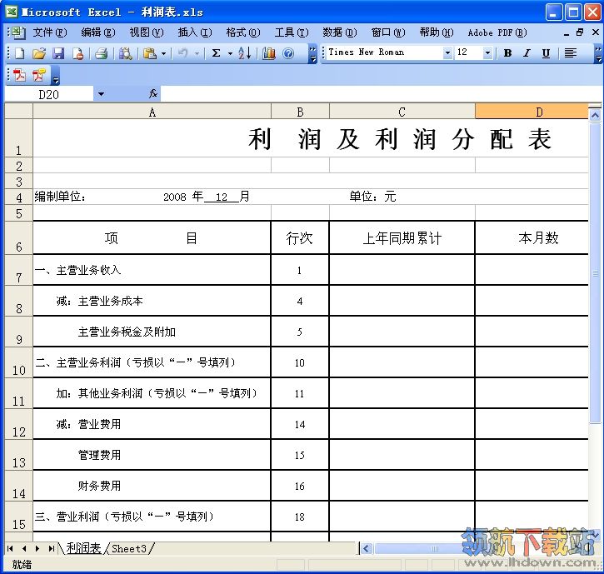Screen dimensions: 604x574
Task: Toggle Bold formatting
Action: 507,53
